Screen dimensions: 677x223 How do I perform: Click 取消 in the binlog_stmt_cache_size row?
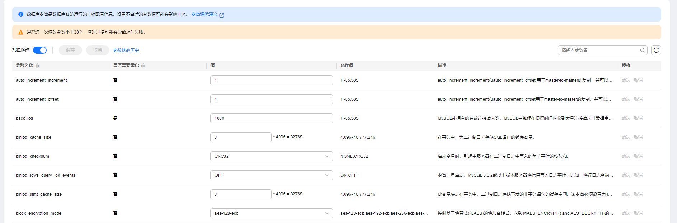click(638, 194)
